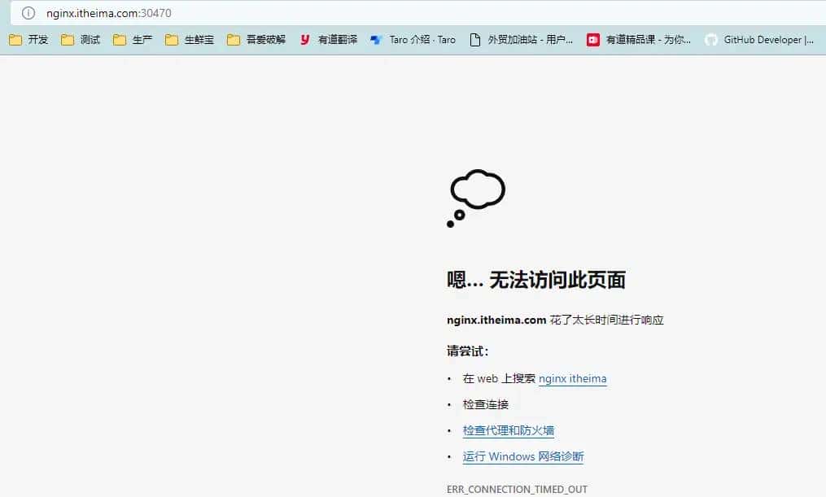The height and width of the screenshot is (497, 826).
Task: Run Windows 网络诊断 via its link
Action: (x=523, y=456)
